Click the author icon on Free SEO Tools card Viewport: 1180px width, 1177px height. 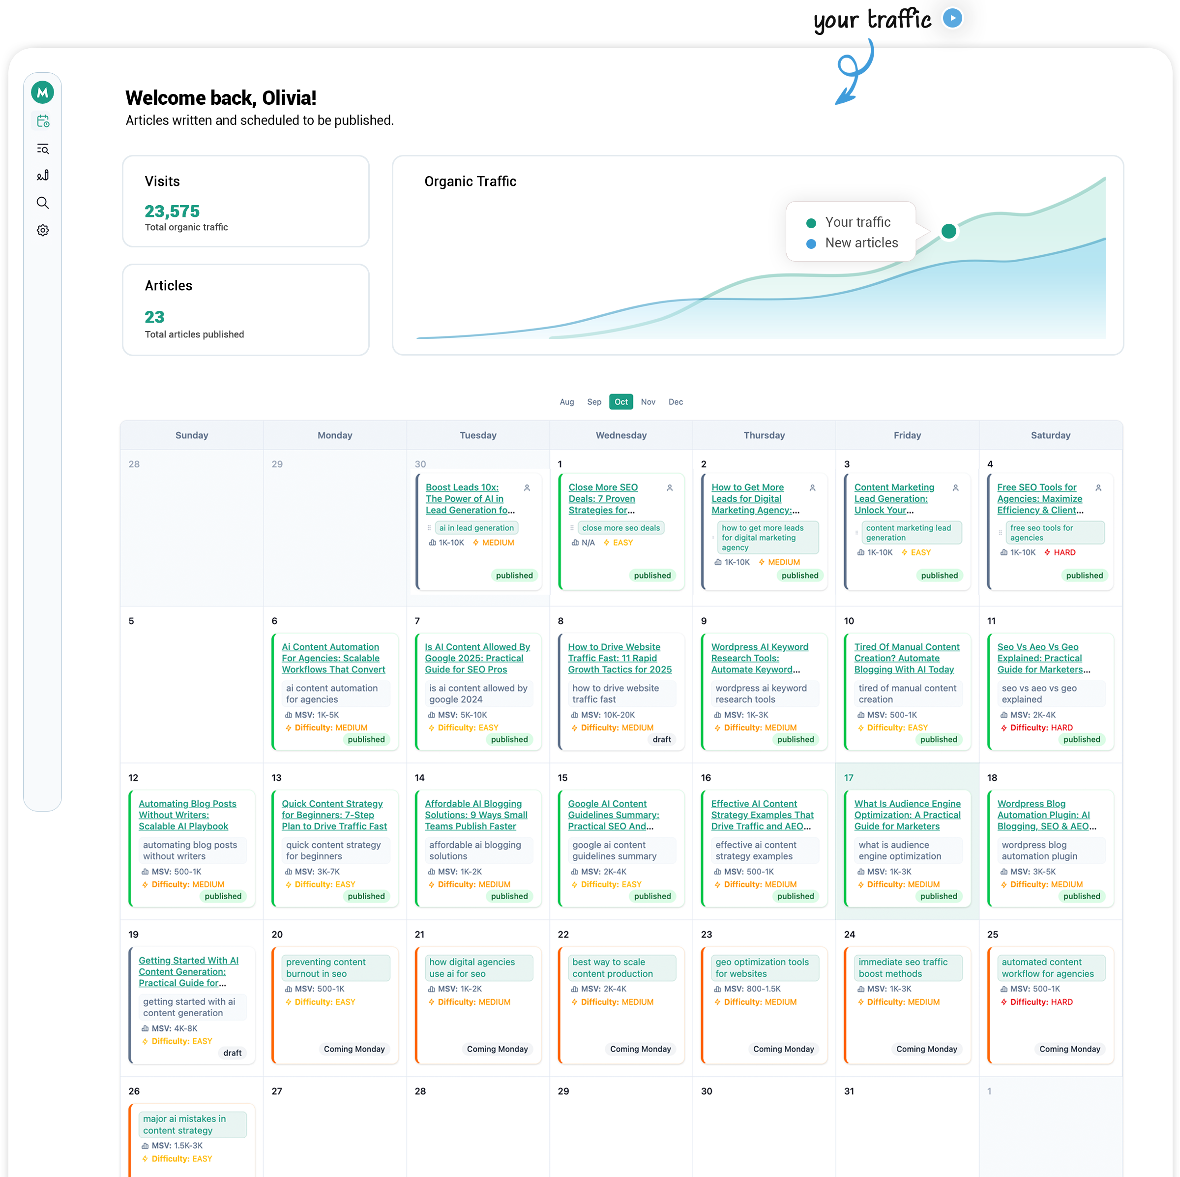tap(1097, 488)
